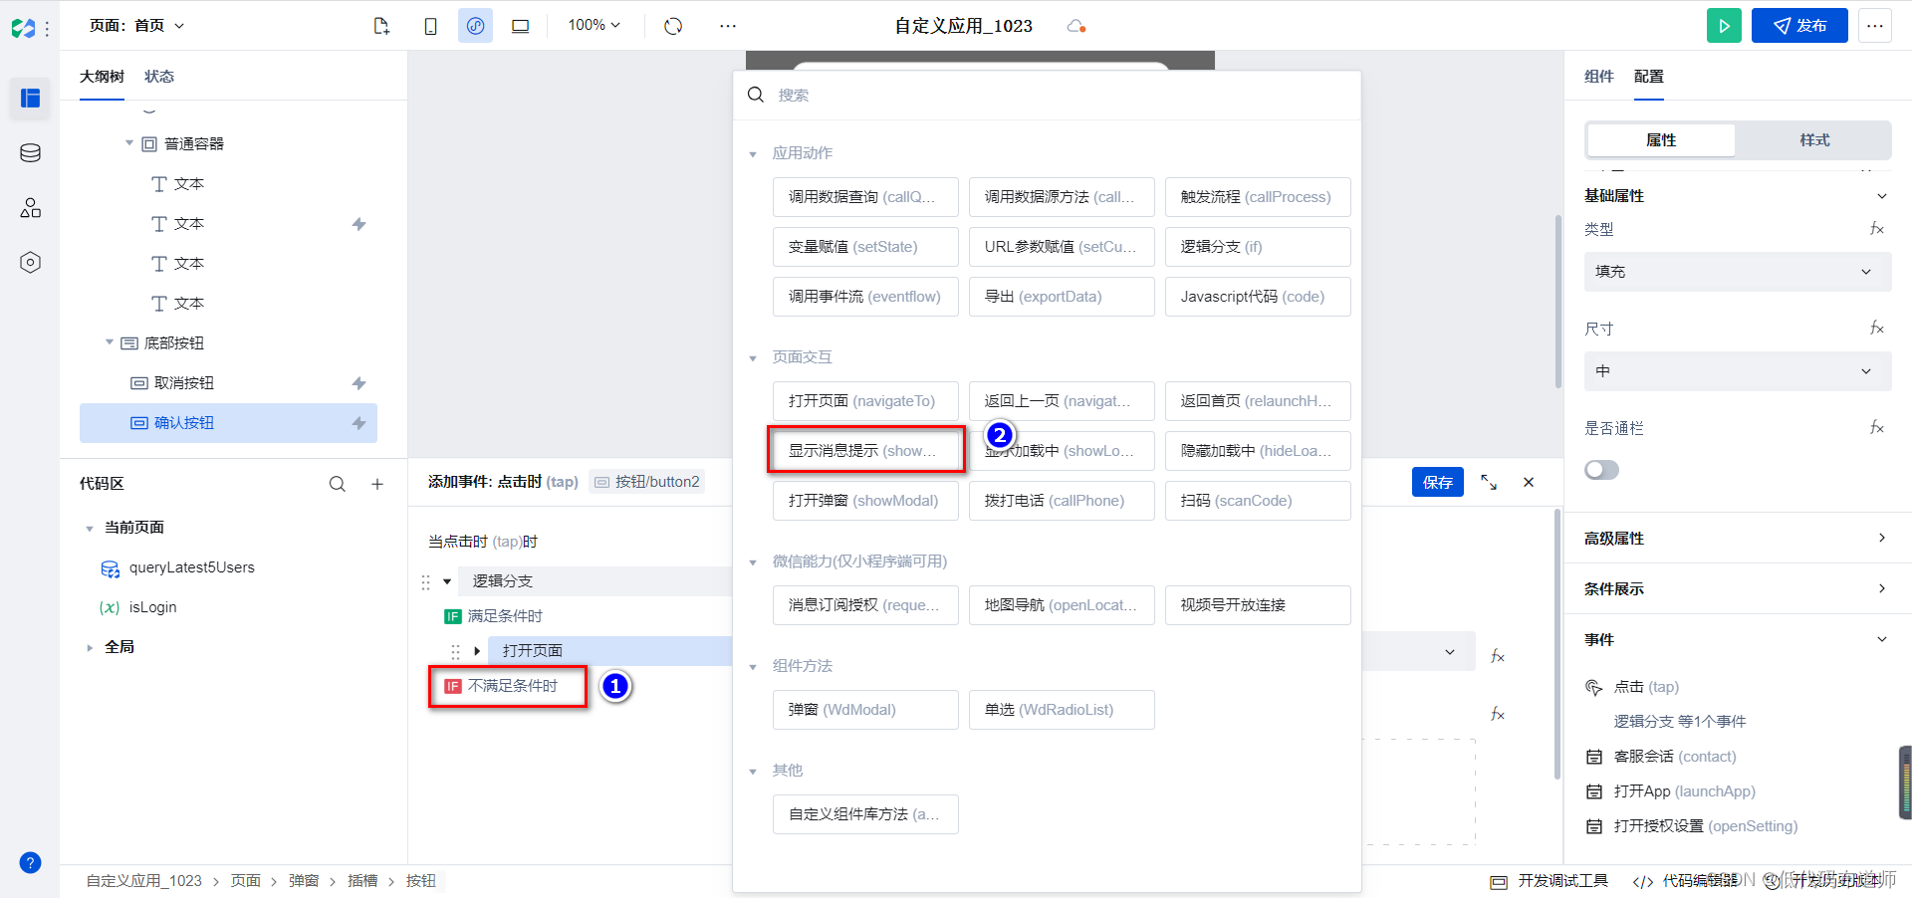
Task: Choose 打开页面 (navigateTo) action
Action: 865,401
